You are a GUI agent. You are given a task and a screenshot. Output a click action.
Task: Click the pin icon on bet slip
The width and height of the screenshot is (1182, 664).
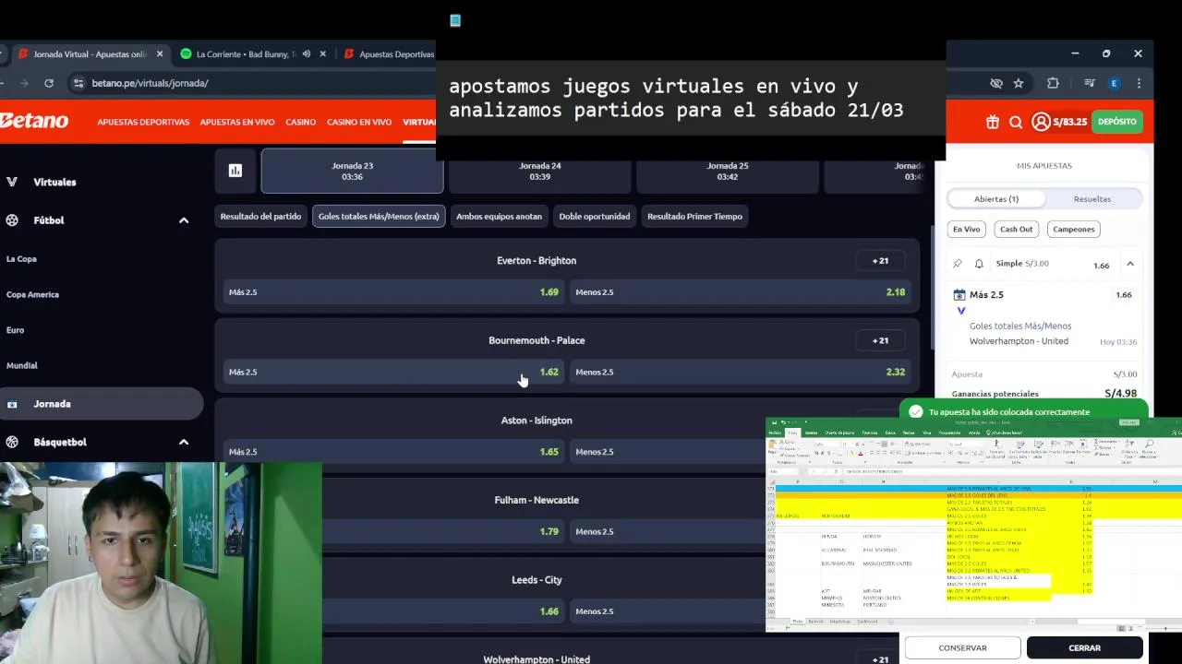pyautogui.click(x=958, y=264)
